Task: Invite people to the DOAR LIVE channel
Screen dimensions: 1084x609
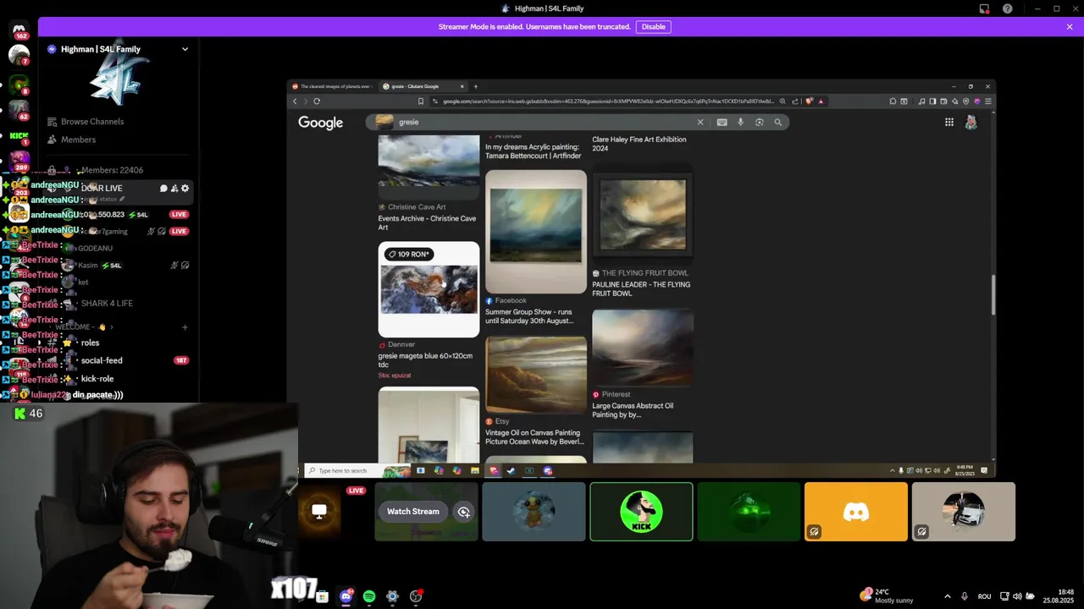Action: tap(174, 188)
